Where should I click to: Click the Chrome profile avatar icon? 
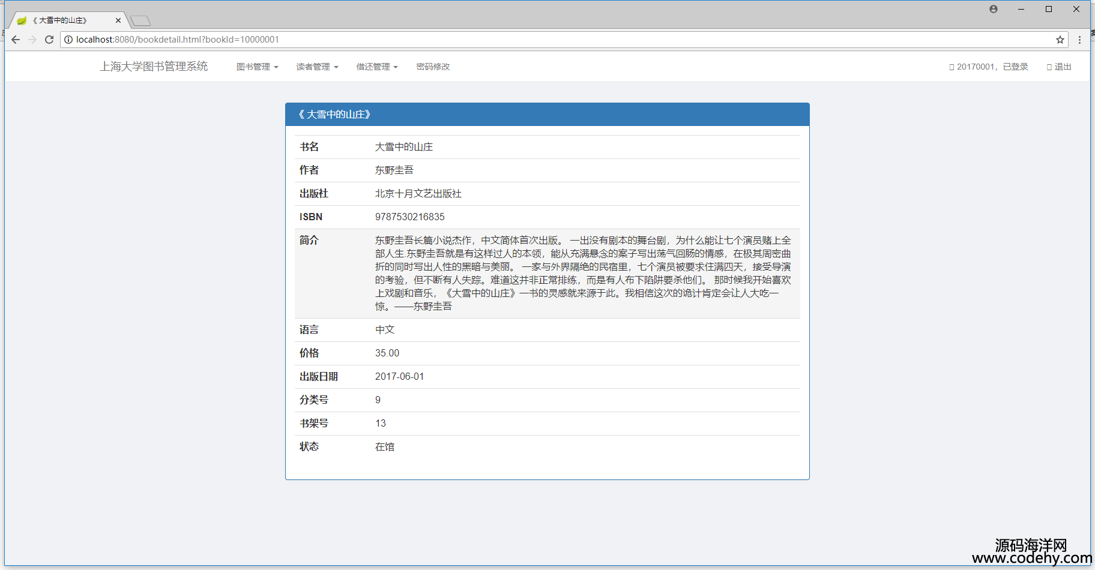994,9
